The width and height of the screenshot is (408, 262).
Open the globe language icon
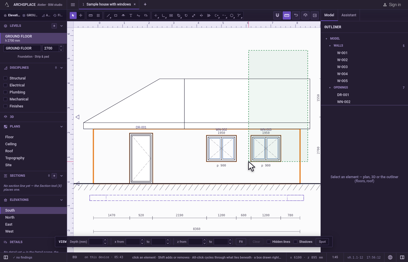[x=390, y=257]
